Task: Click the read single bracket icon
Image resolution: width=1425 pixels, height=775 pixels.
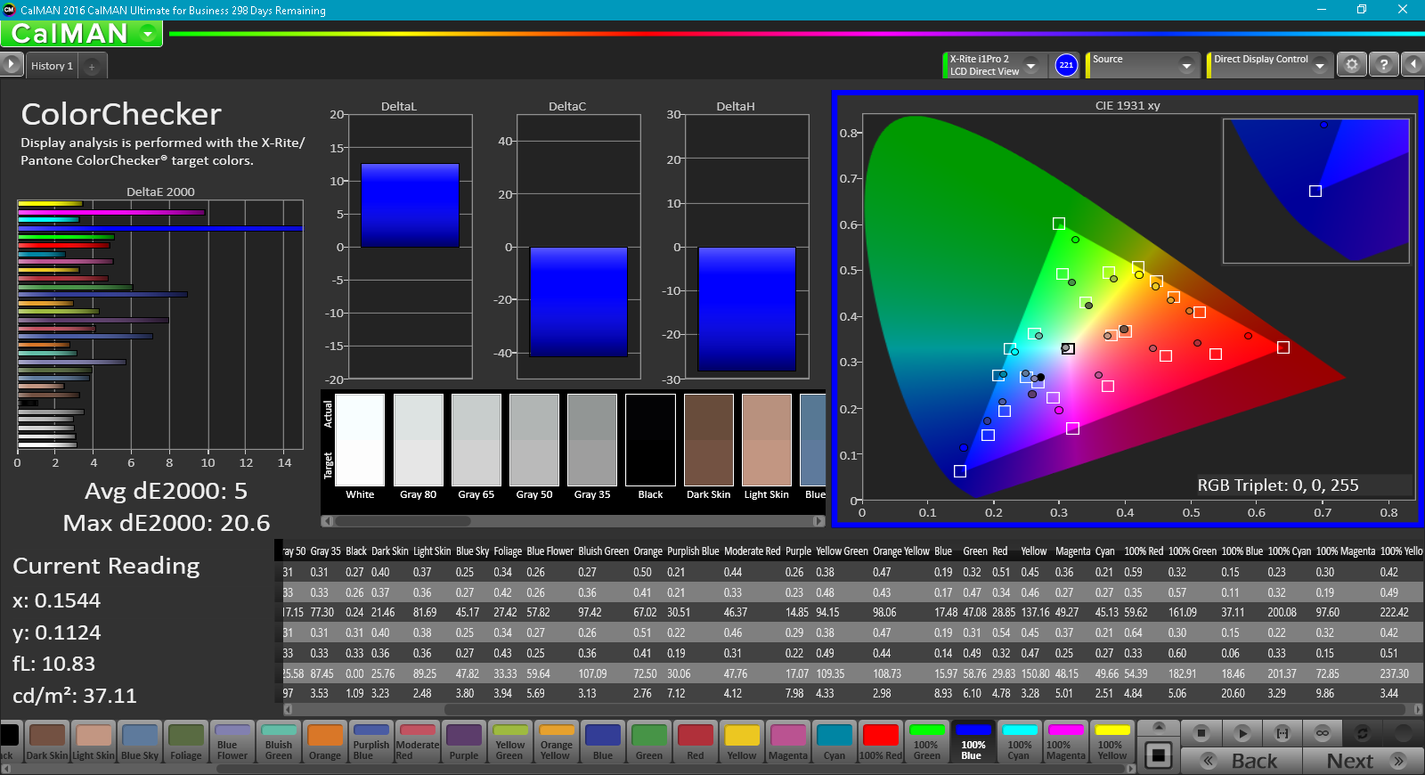Action: pos(1282,733)
